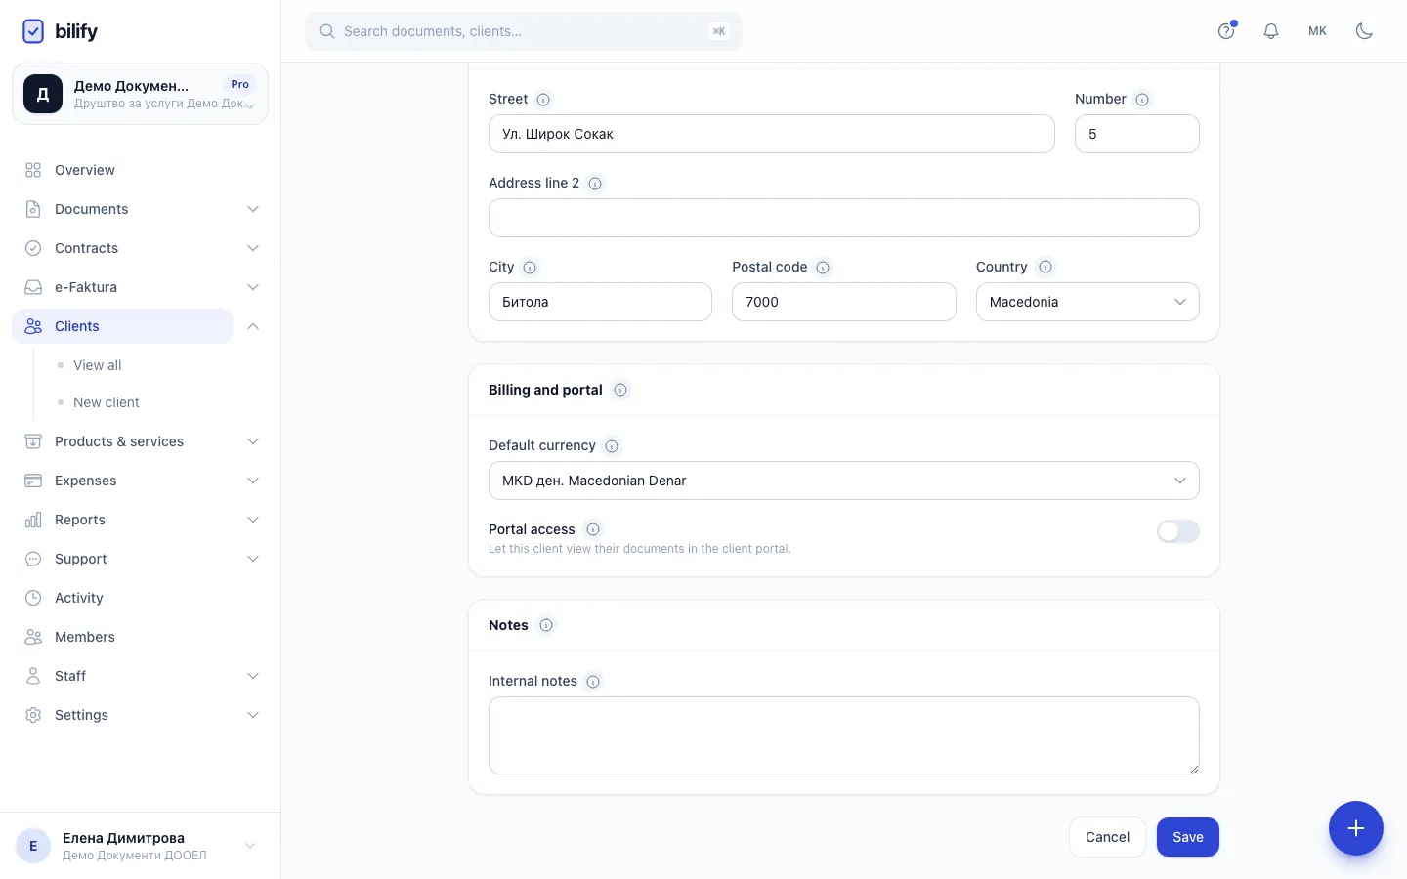Screen dimensions: 1407x879
Task: Show City field info tooltip icon
Action: tap(530, 268)
